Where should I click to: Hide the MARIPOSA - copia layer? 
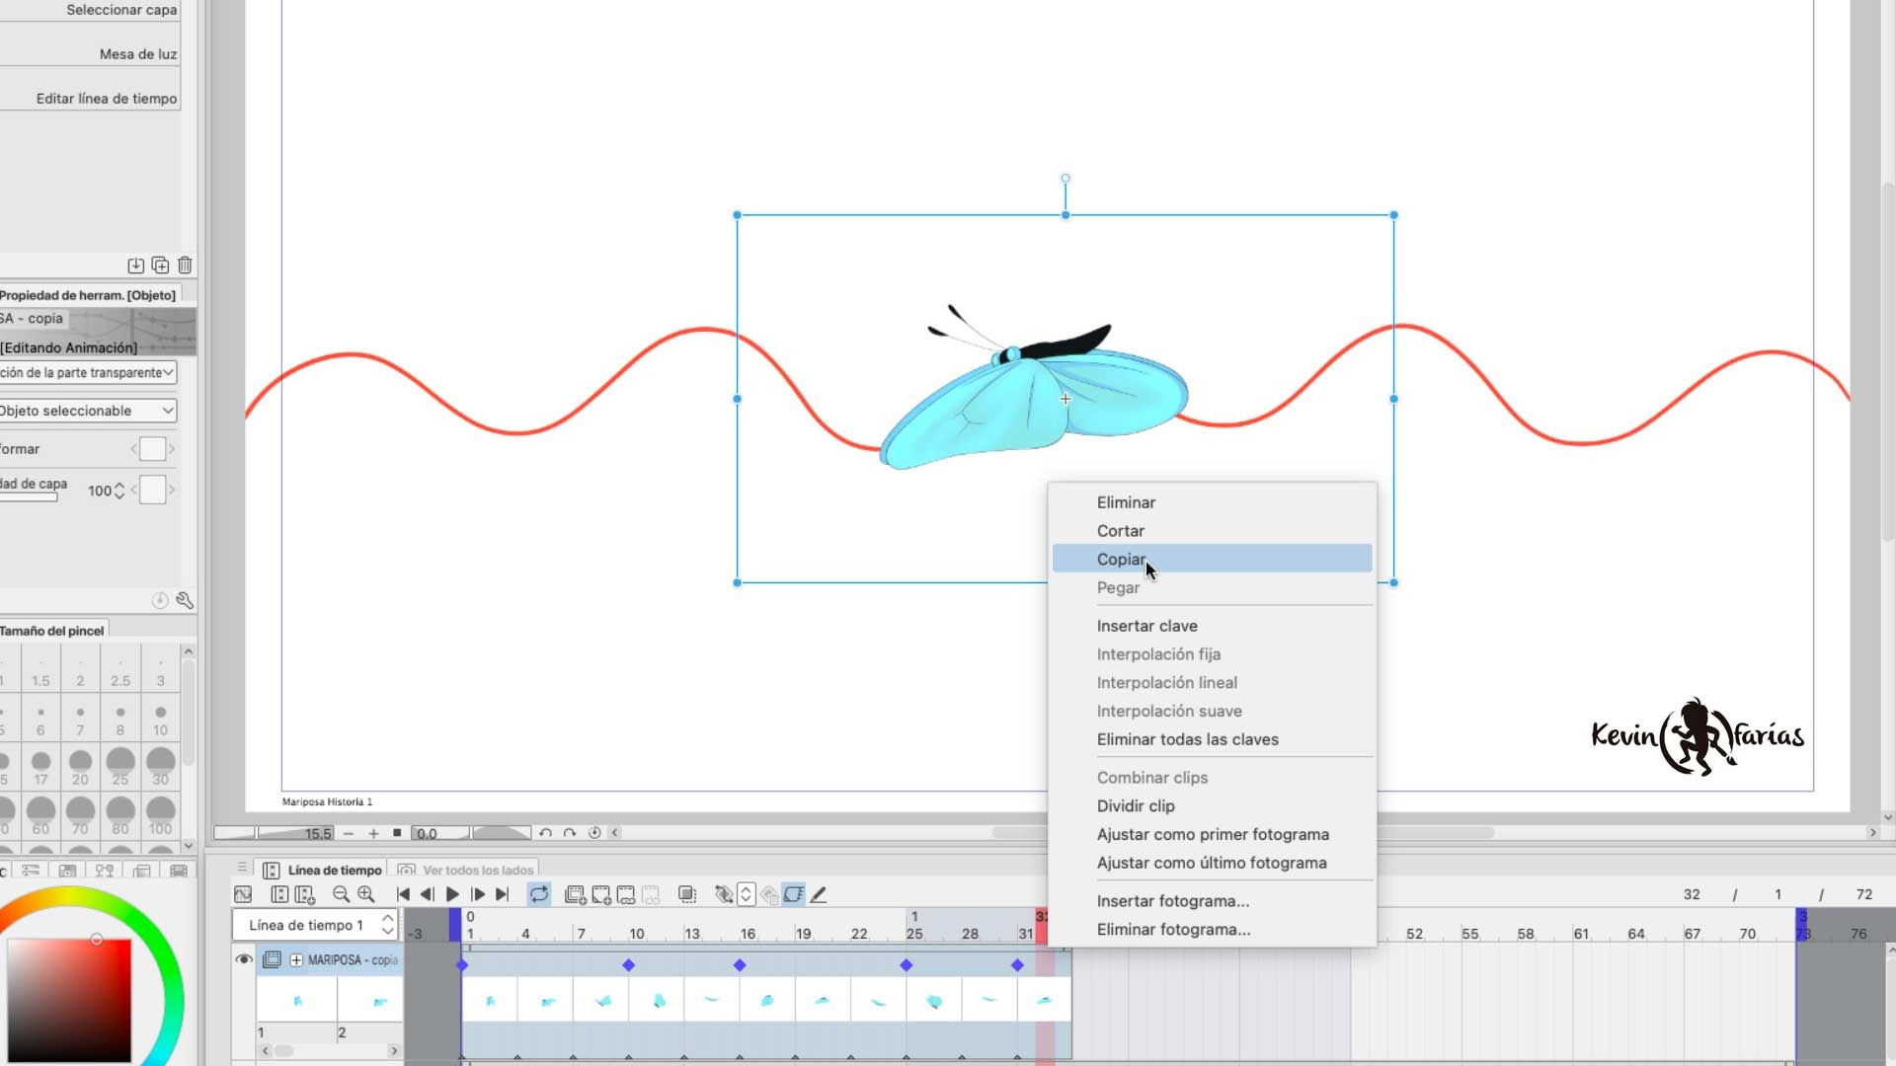click(244, 959)
